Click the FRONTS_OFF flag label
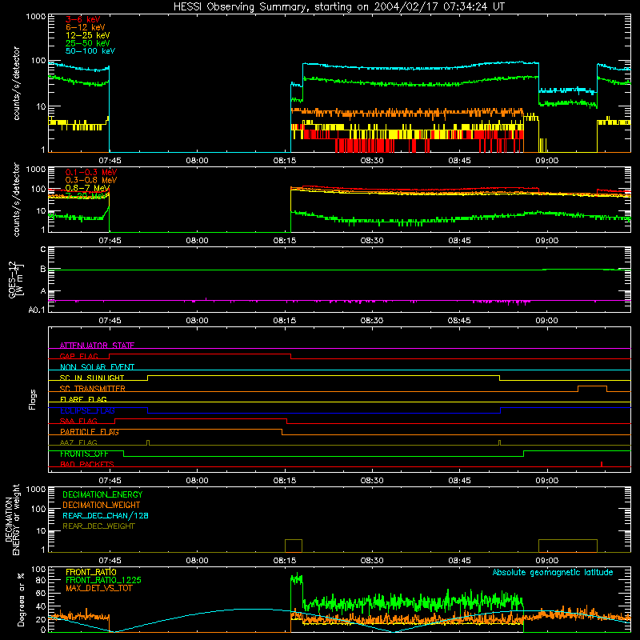The width and height of the screenshot is (640, 640). (84, 454)
